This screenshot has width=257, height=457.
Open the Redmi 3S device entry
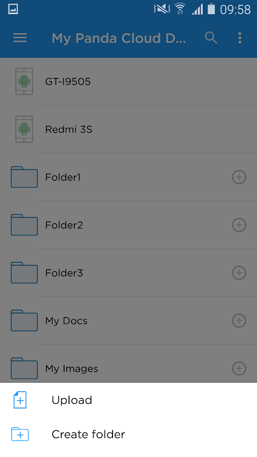pyautogui.click(x=128, y=129)
